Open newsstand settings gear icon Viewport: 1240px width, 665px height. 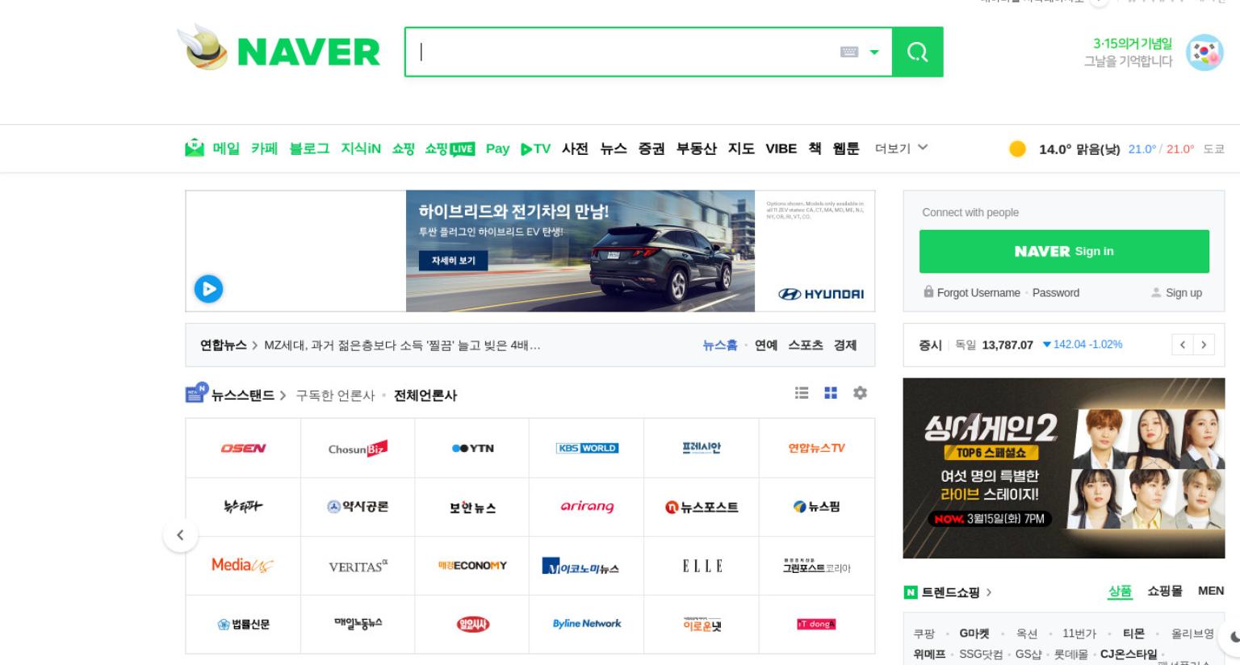860,393
